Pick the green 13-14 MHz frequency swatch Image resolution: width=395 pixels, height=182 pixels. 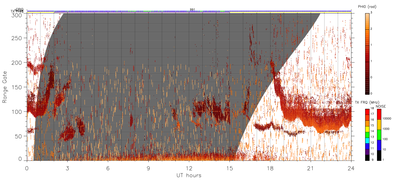point(367,135)
